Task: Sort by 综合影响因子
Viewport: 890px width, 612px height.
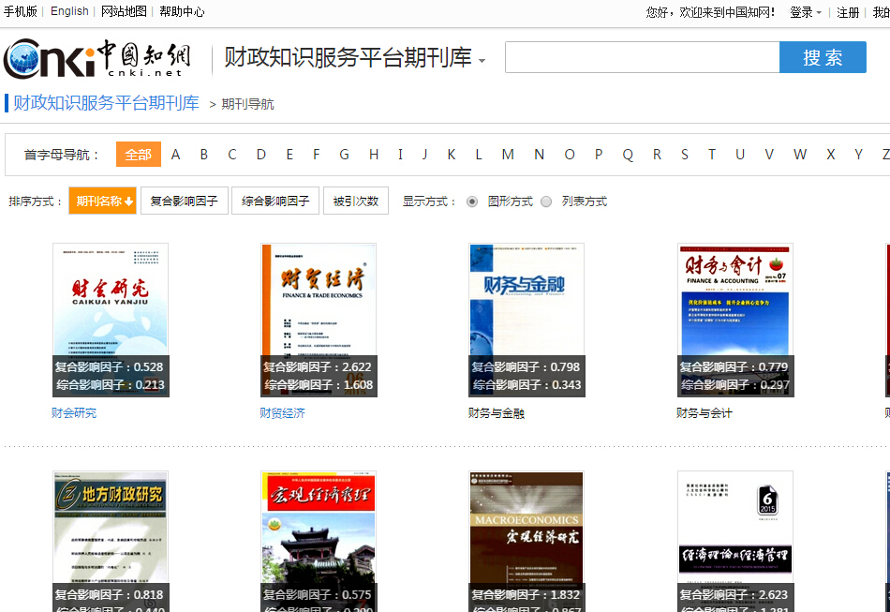Action: pyautogui.click(x=275, y=201)
